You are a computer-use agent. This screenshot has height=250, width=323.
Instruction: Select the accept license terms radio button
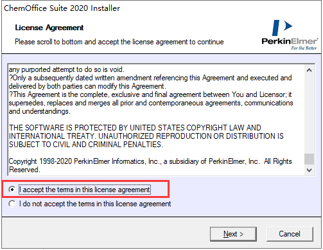click(12, 190)
